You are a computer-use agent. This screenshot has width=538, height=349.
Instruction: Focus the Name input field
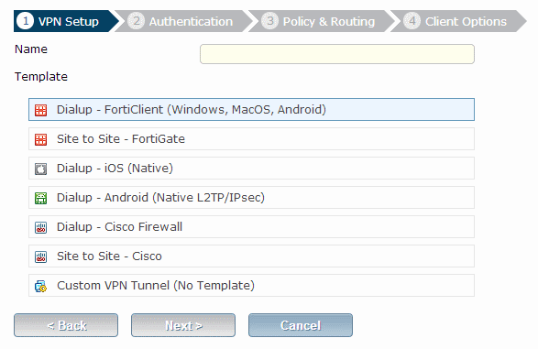337,54
